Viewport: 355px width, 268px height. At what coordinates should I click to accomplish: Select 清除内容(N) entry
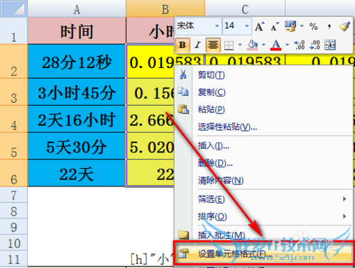264,181
